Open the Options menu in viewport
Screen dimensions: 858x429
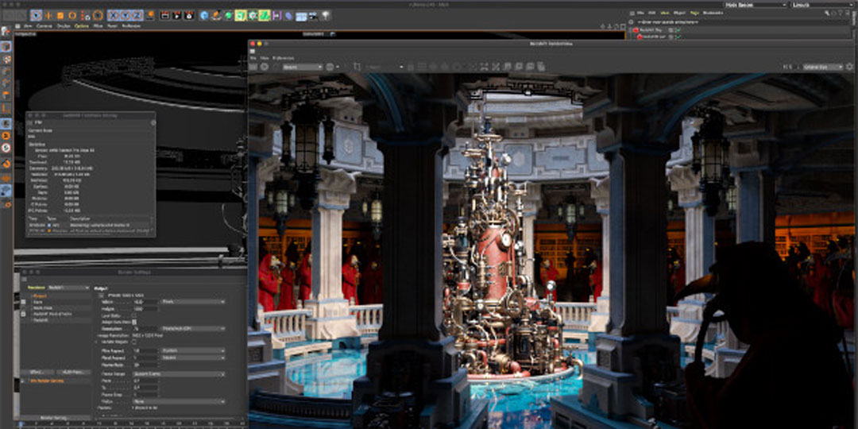point(82,26)
